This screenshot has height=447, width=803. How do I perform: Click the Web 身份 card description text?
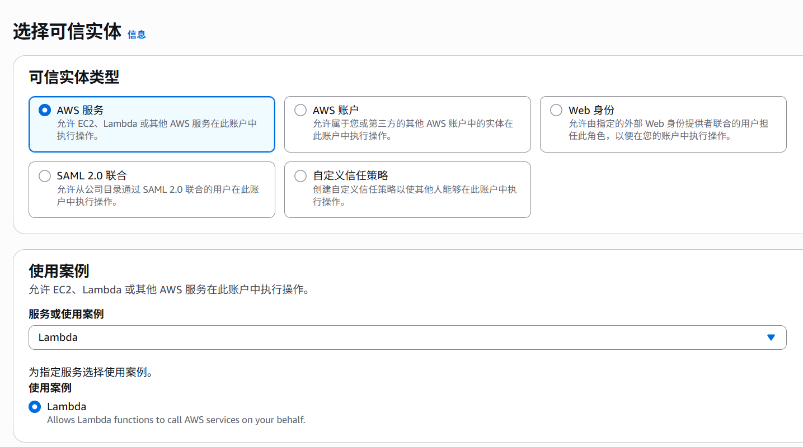[669, 130]
